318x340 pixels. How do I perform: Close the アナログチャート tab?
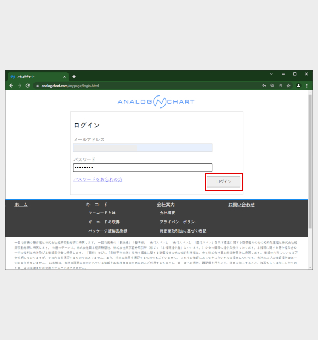[64, 77]
